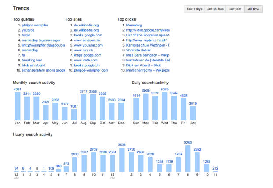Visit en.wikipedia.org top site

(86, 30)
